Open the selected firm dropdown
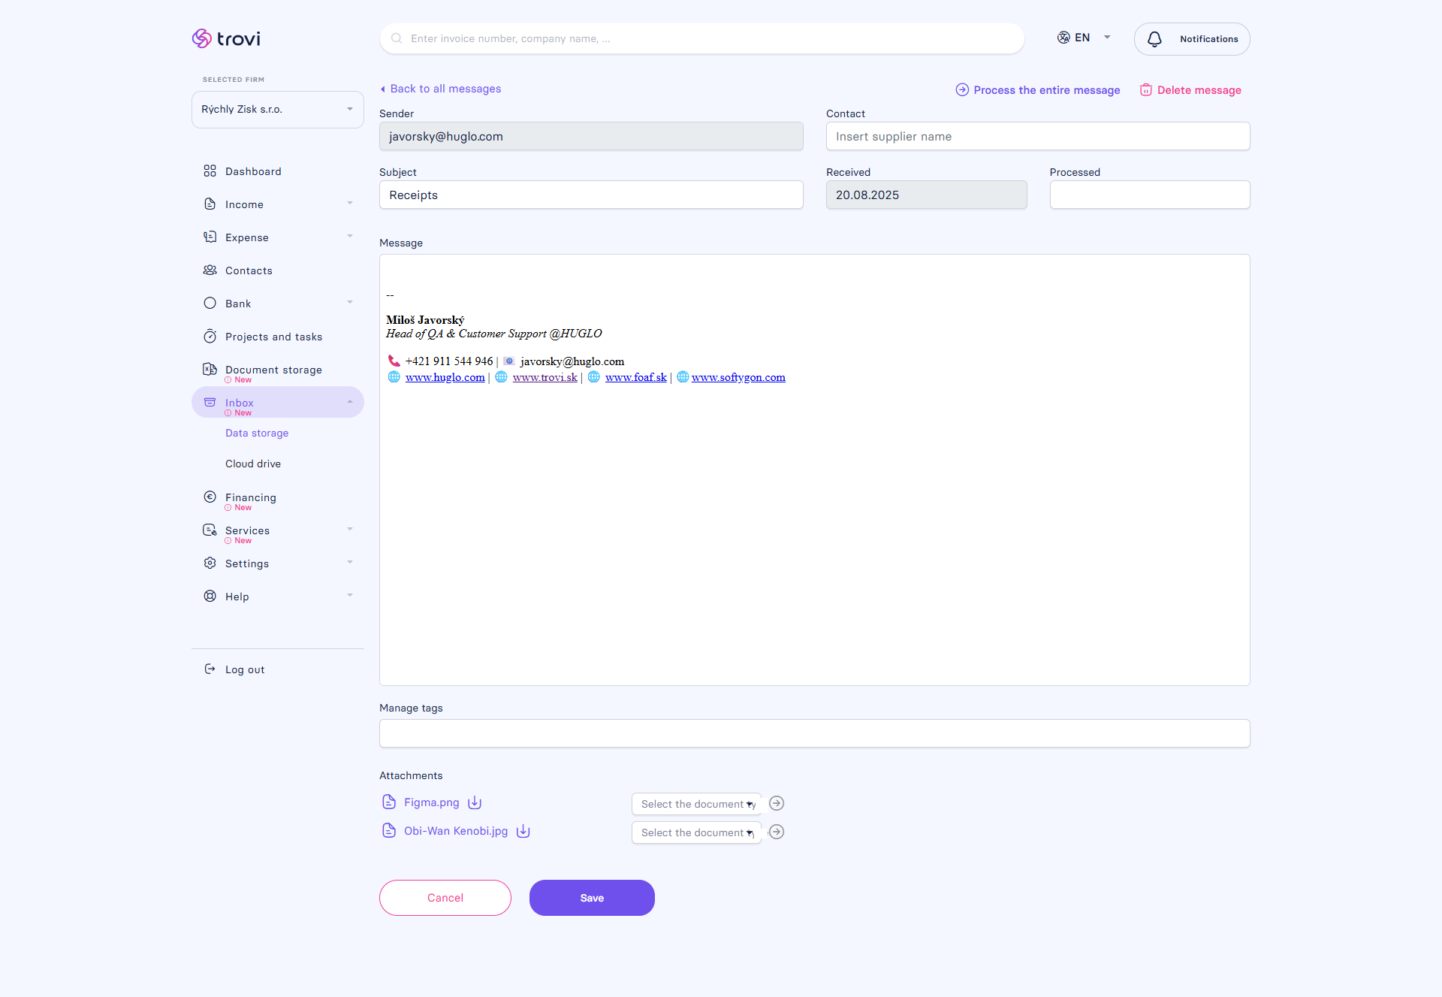Image resolution: width=1442 pixels, height=997 pixels. pos(278,110)
